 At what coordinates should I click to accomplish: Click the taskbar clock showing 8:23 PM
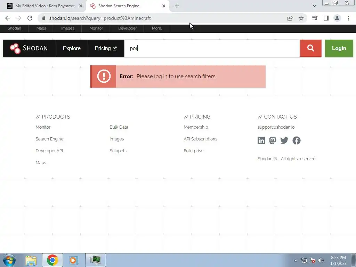[x=338, y=260]
